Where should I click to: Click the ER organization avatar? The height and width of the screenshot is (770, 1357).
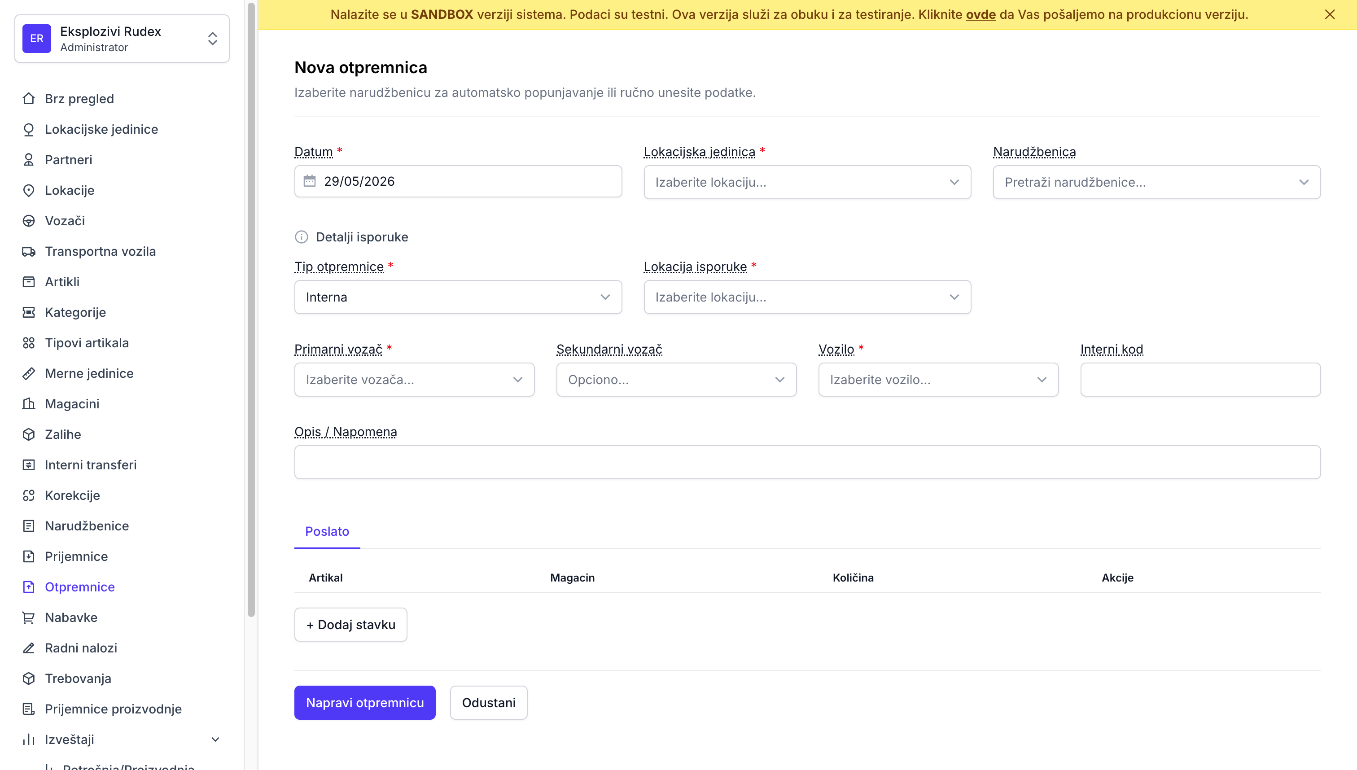click(36, 39)
